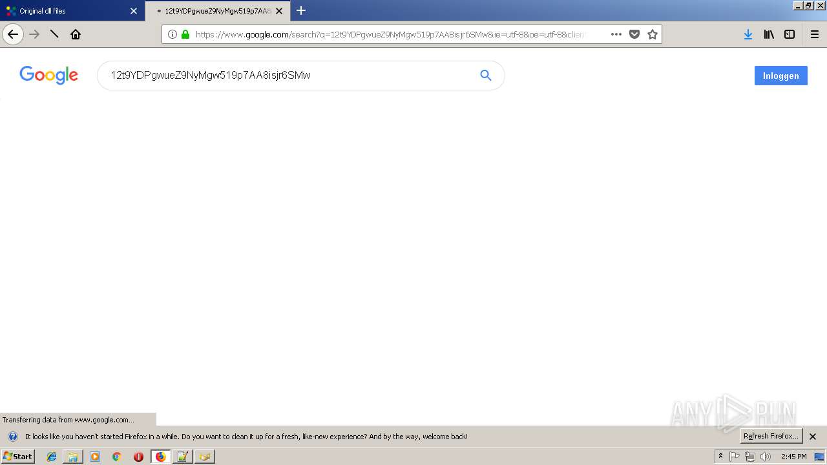This screenshot has height=465, width=827.
Task: Save the page to Pocket
Action: 634,34
